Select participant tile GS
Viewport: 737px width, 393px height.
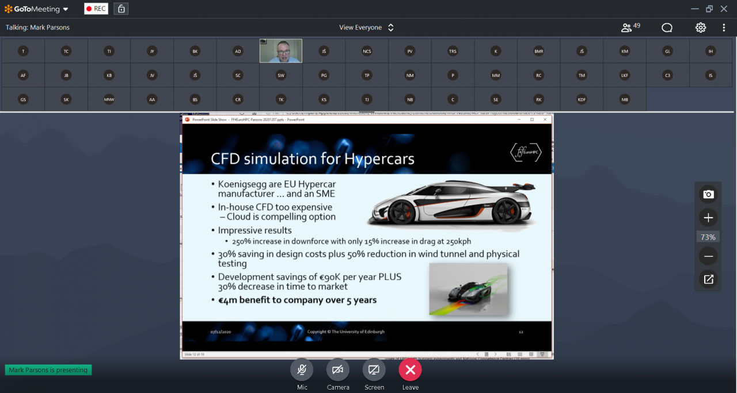tap(23, 99)
